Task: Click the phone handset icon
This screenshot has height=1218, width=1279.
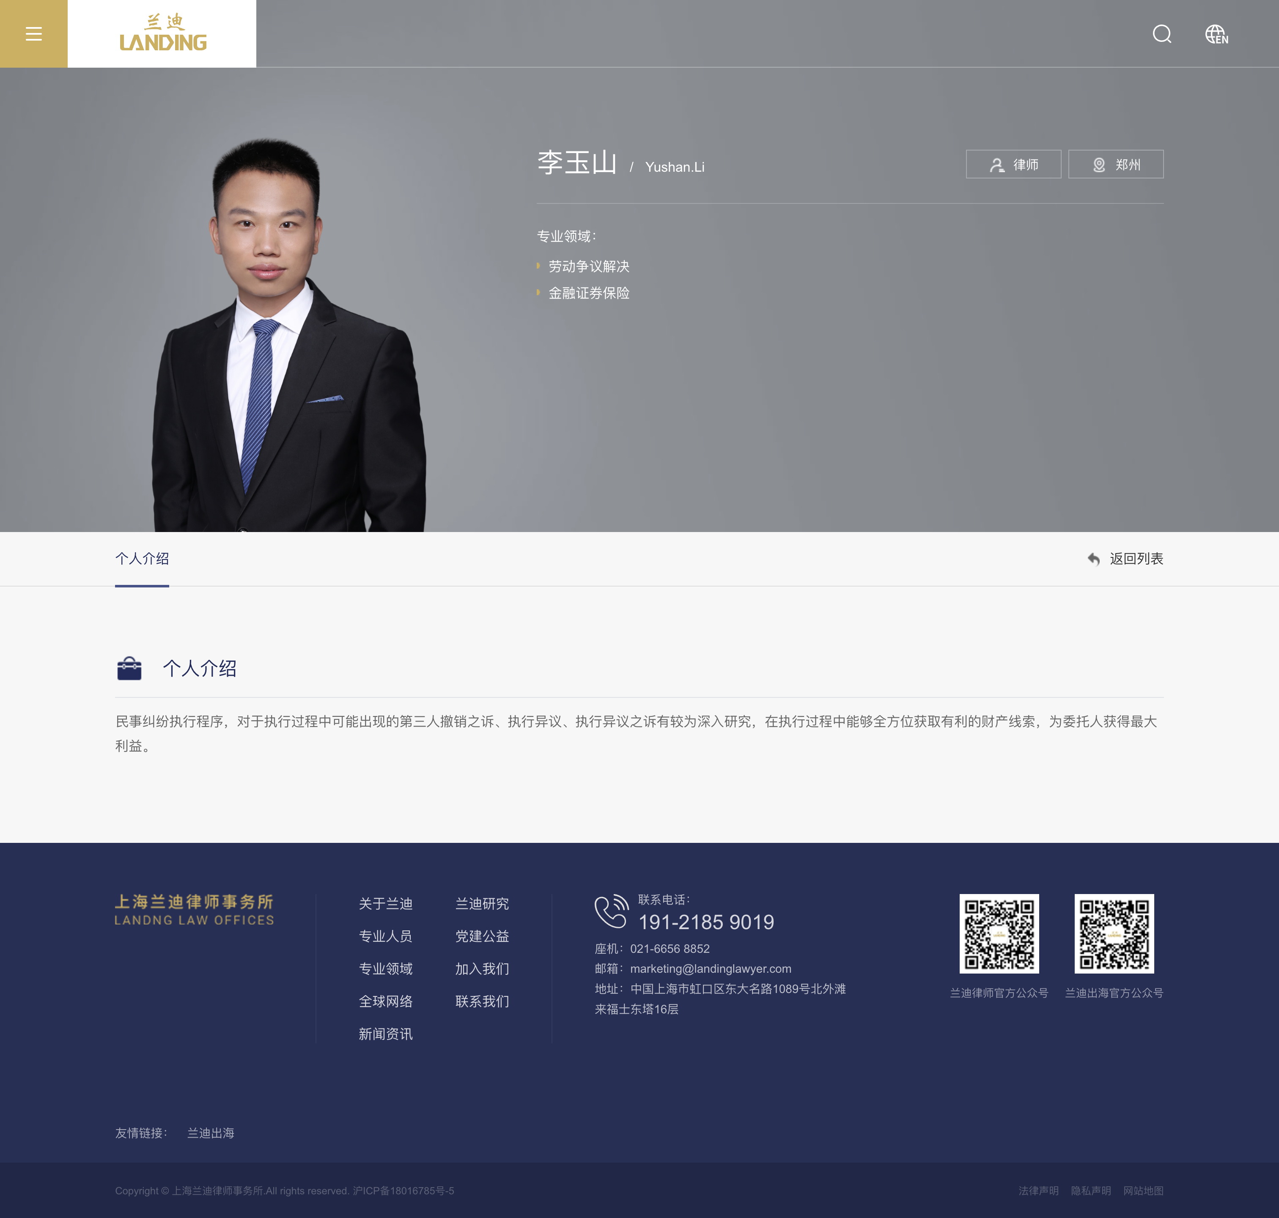Action: click(612, 911)
